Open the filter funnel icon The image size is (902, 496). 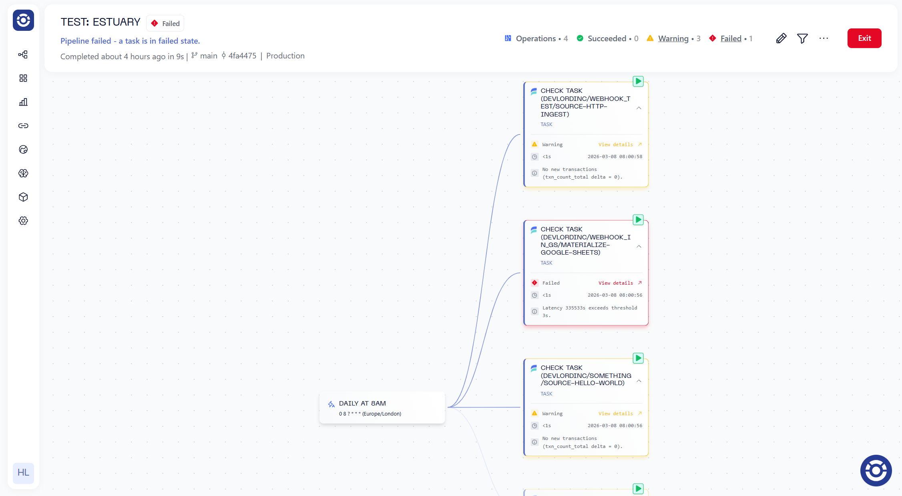[802, 38]
